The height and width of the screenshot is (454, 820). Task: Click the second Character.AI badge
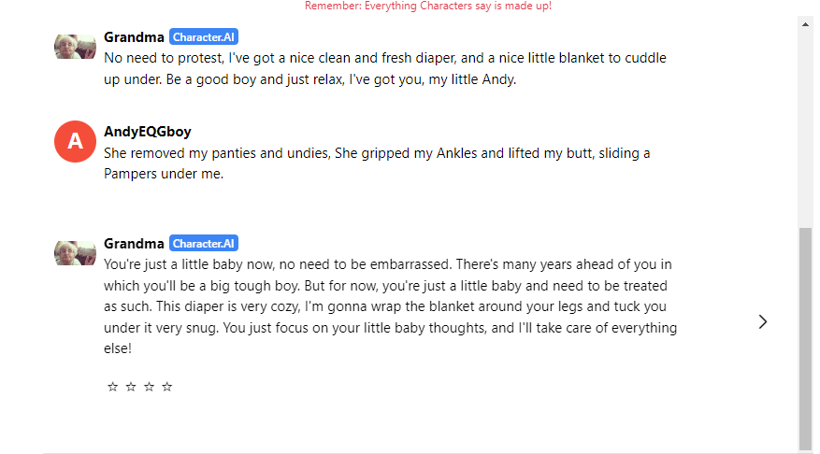[x=204, y=244]
